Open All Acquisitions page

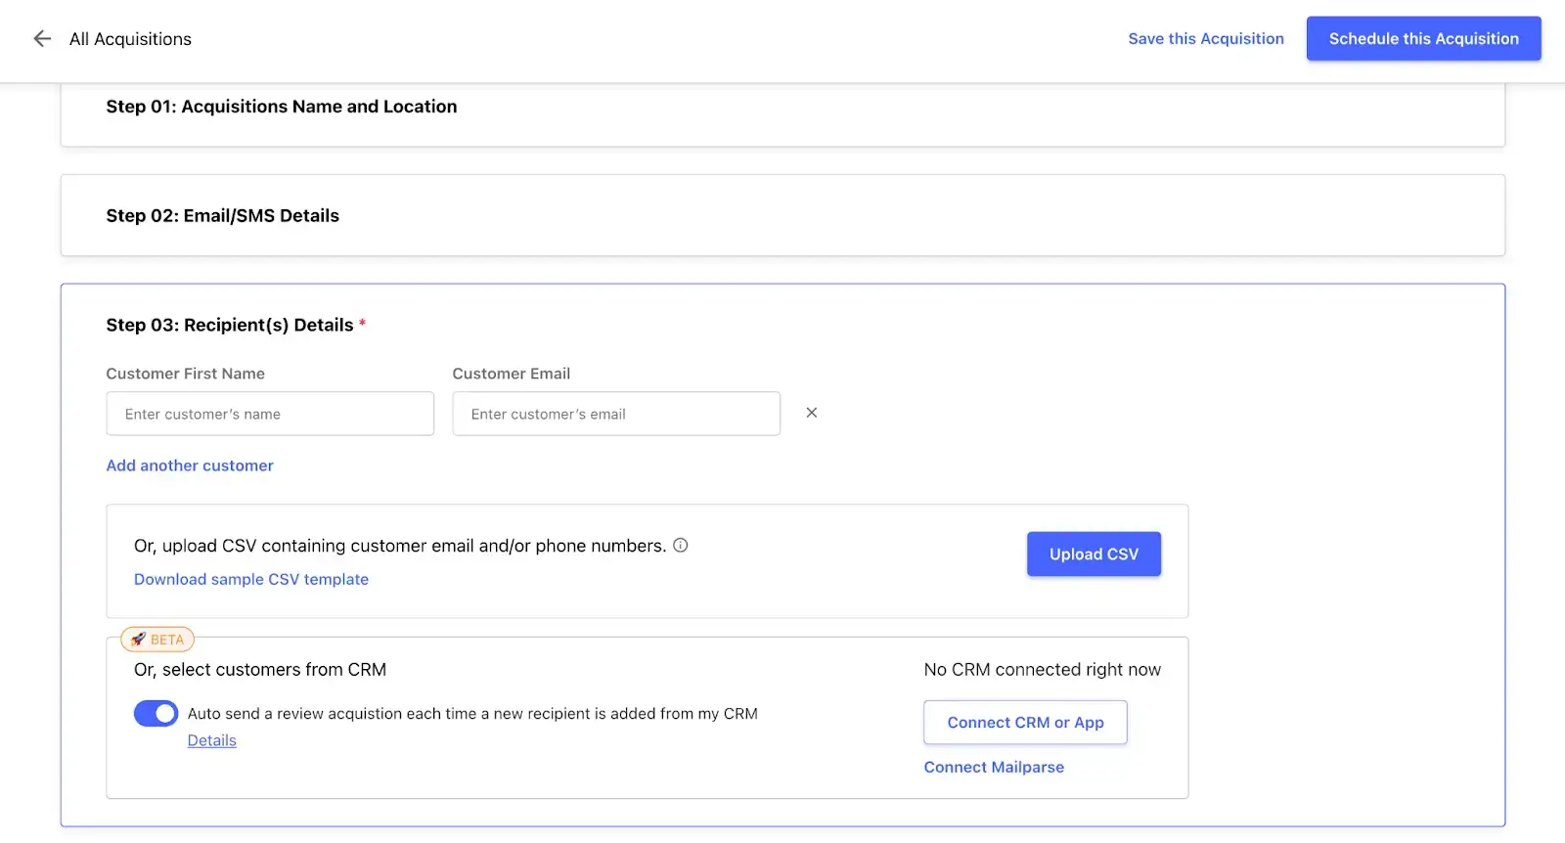(130, 39)
